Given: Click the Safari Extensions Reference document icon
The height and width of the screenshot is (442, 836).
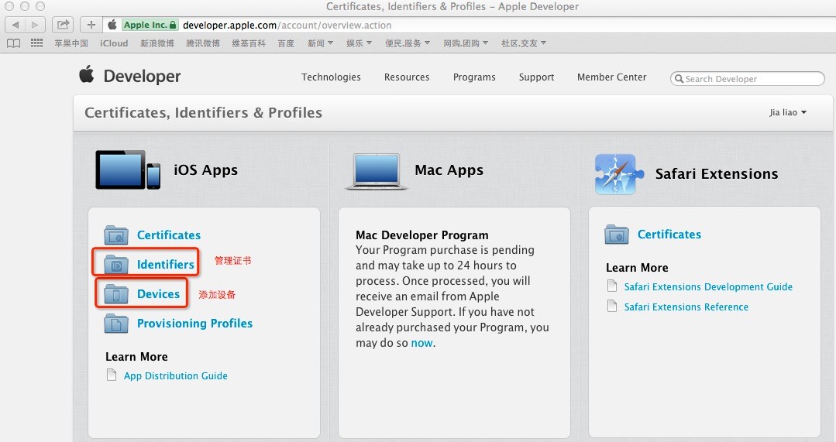Looking at the screenshot, I should tap(612, 307).
